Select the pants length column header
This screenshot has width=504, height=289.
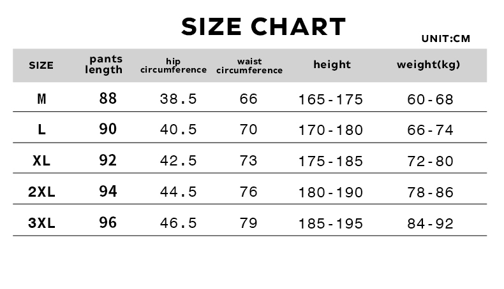(104, 64)
